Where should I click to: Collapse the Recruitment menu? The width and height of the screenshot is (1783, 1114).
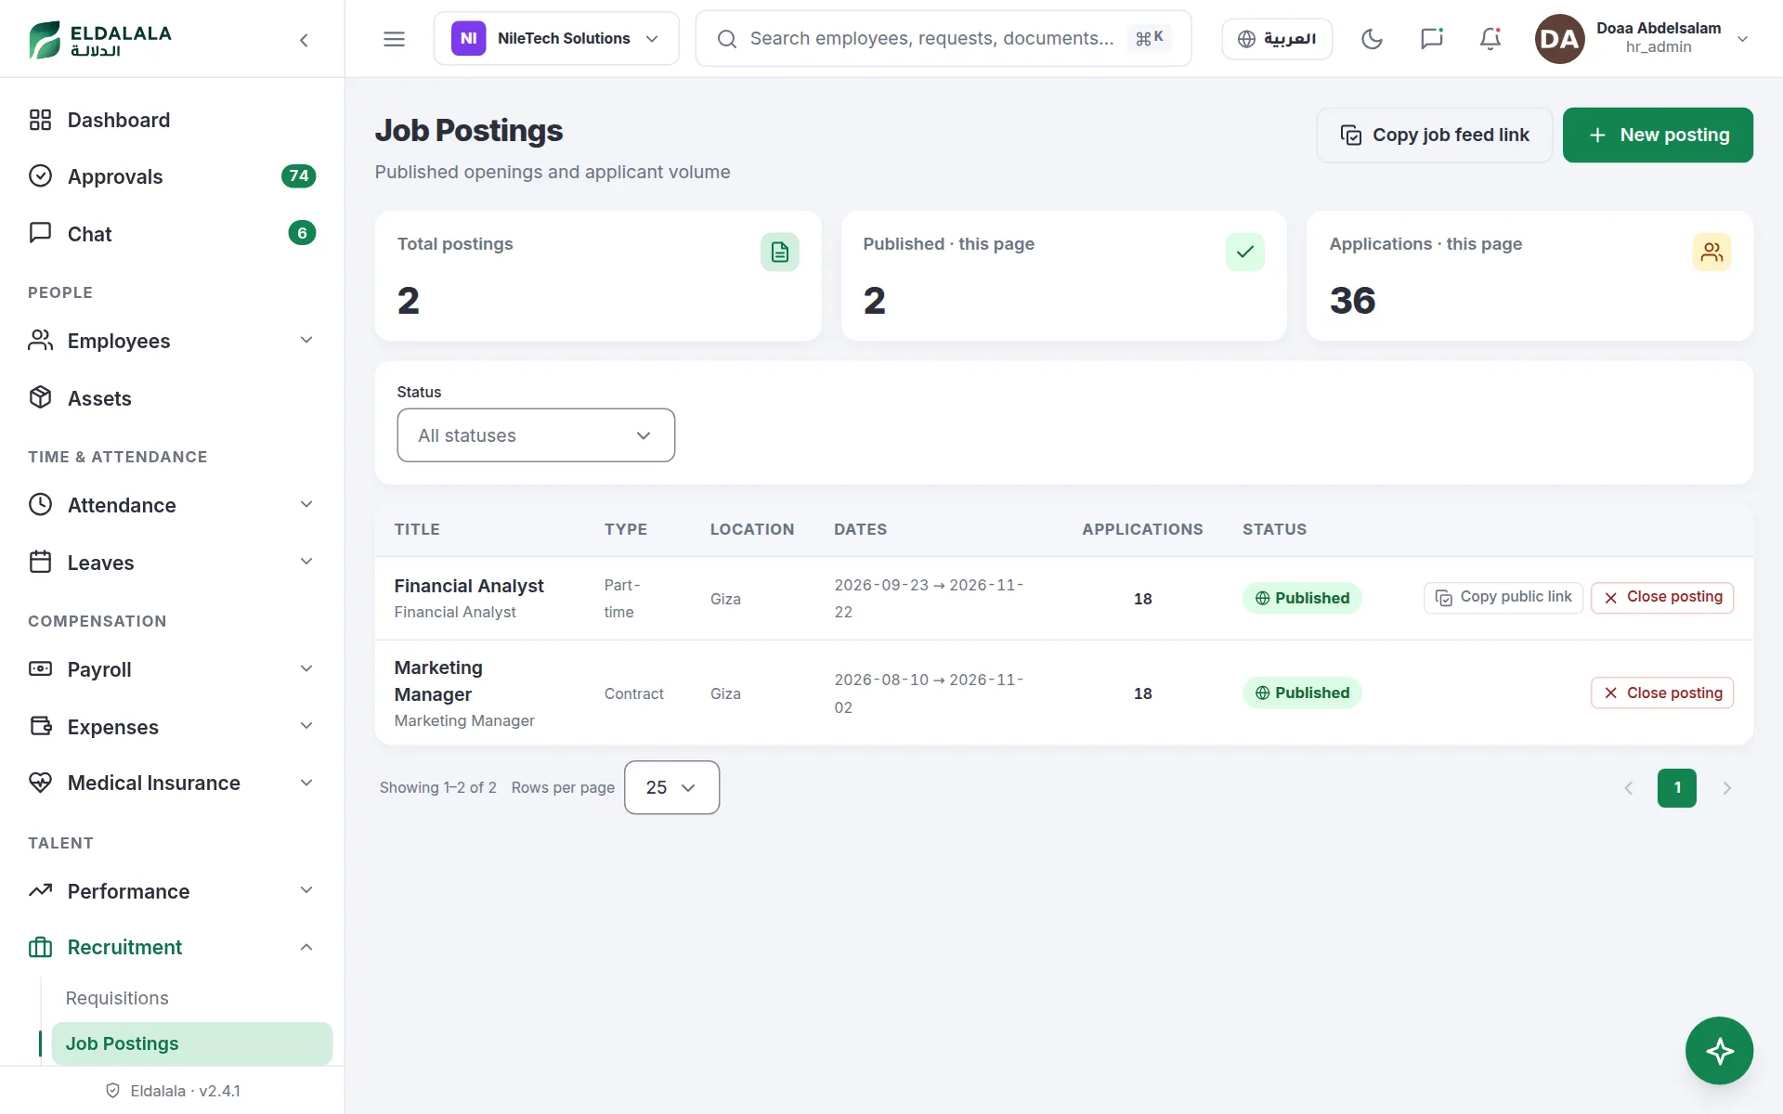[x=172, y=947]
